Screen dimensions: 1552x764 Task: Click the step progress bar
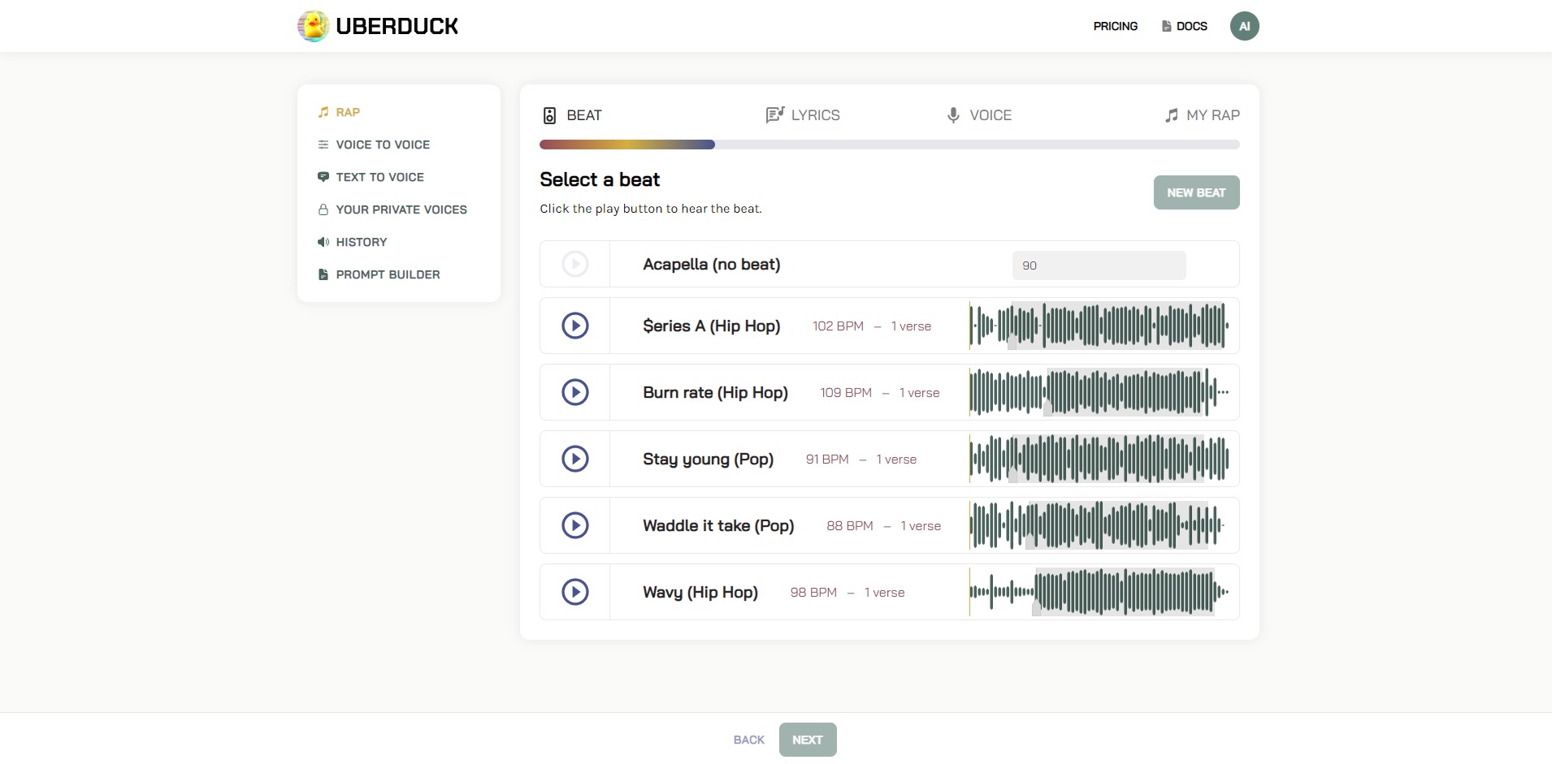[889, 145]
